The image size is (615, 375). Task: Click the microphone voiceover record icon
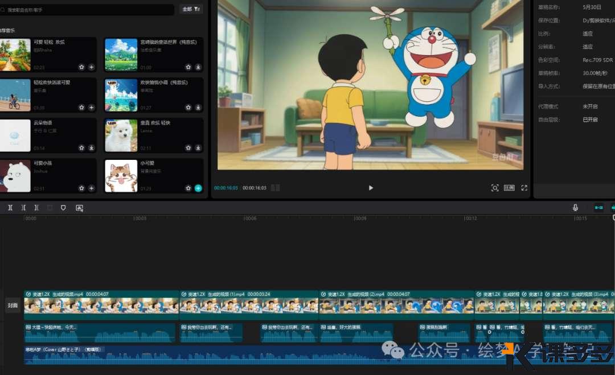575,208
